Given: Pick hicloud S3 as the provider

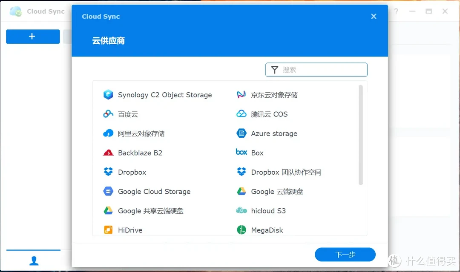Looking at the screenshot, I should click(x=267, y=211).
